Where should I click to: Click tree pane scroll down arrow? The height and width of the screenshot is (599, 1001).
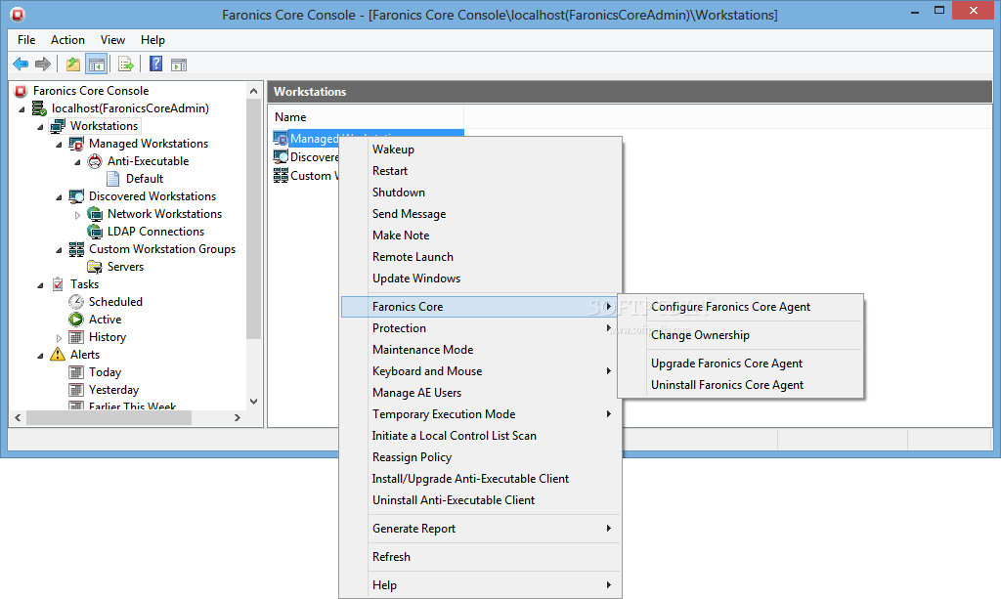click(253, 402)
